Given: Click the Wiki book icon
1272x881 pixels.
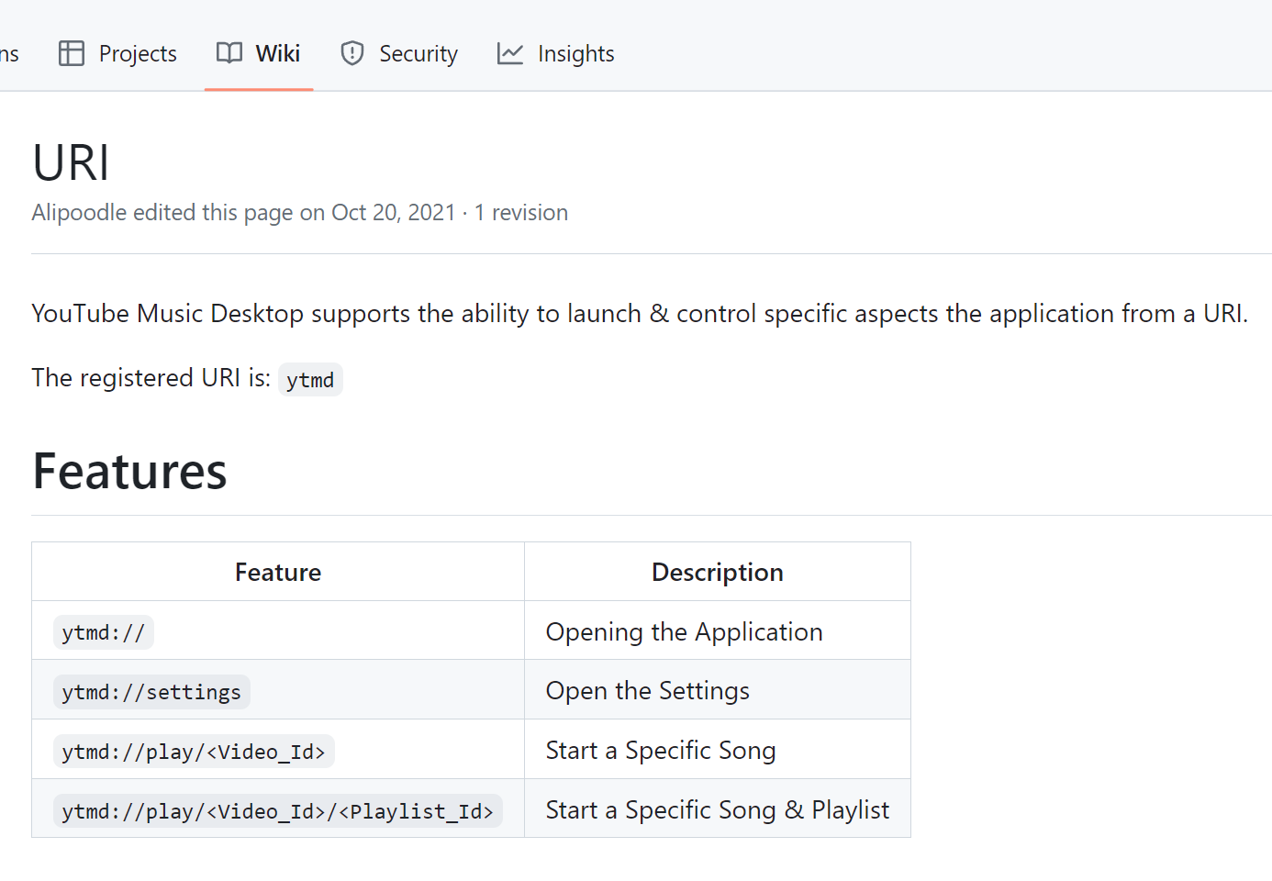Looking at the screenshot, I should pyautogui.click(x=229, y=53).
